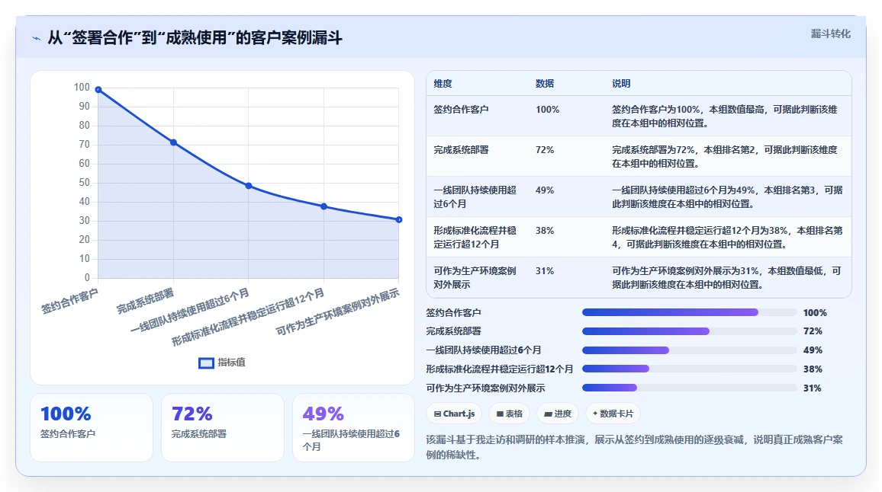The width and height of the screenshot is (882, 492).
Task: Select the chart data point near 38
Action: point(324,206)
